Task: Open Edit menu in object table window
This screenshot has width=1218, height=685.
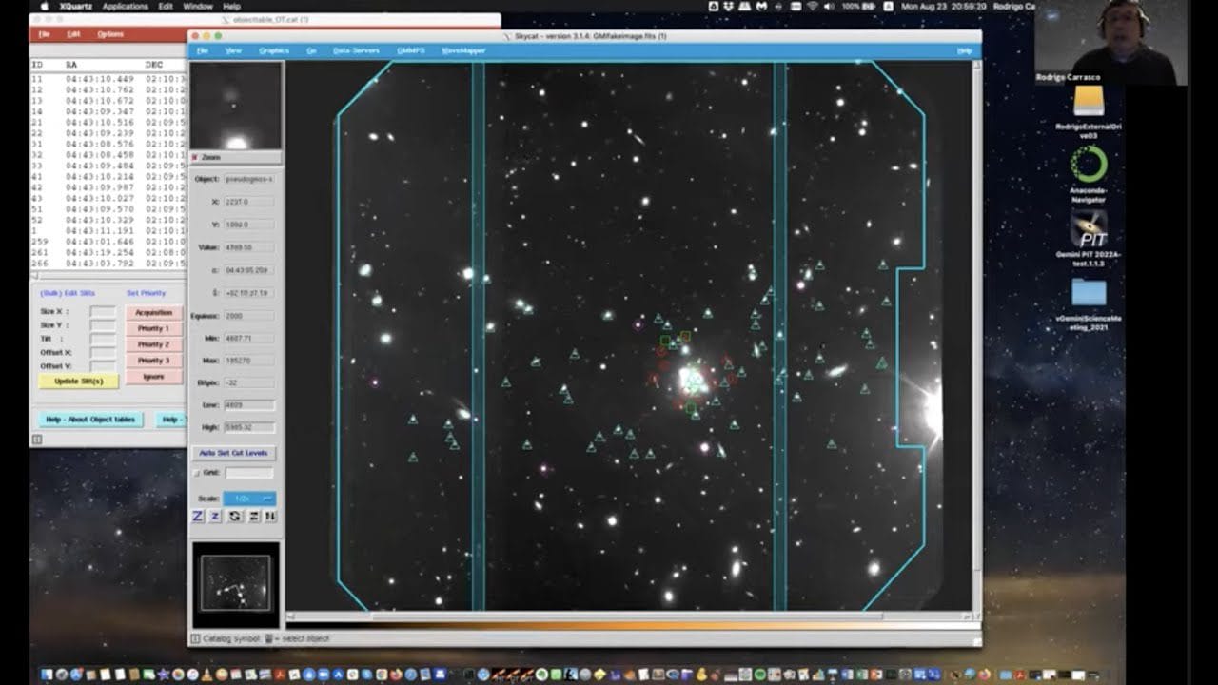Action: coord(73,34)
